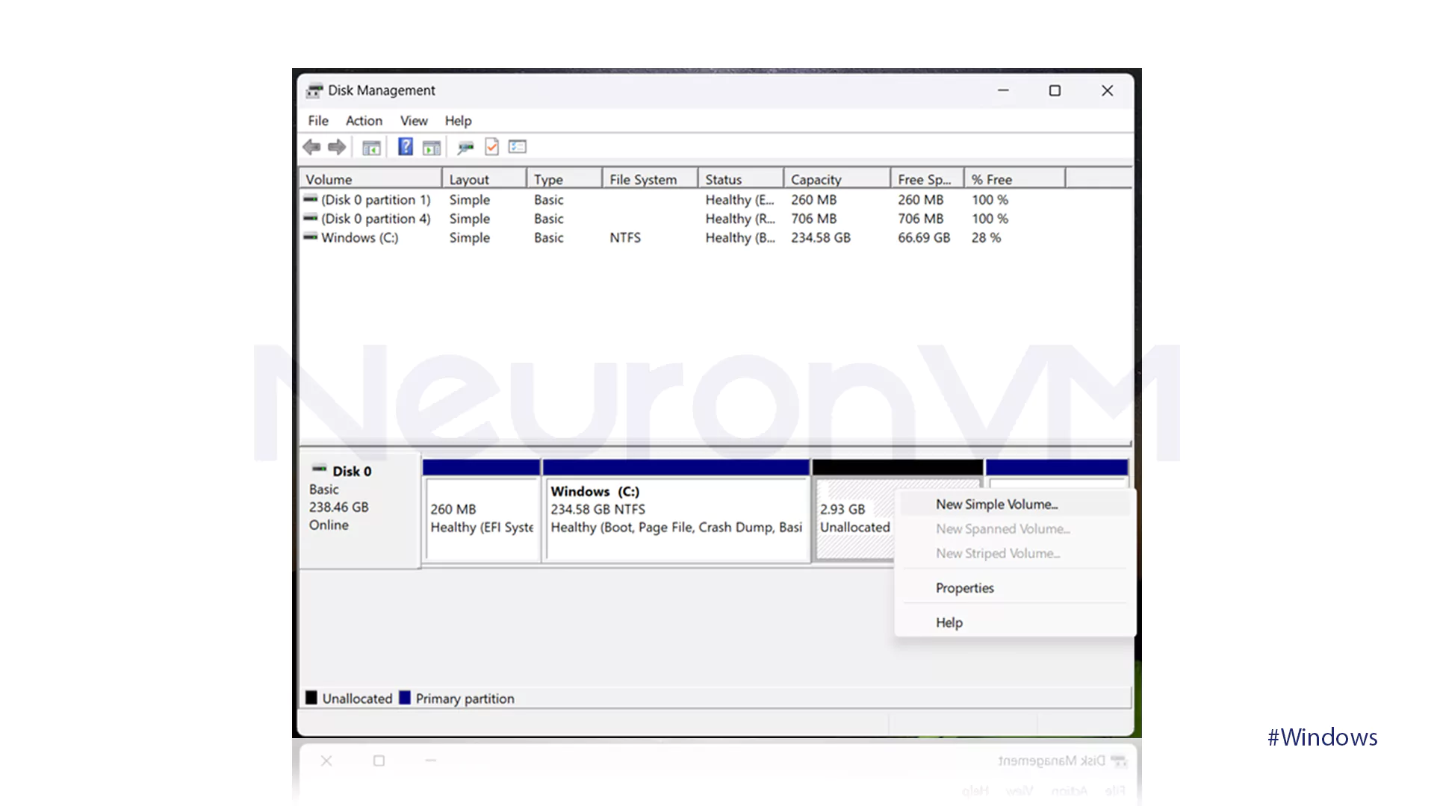1434x806 pixels.
Task: Sort by the % Free column header
Action: point(1015,179)
